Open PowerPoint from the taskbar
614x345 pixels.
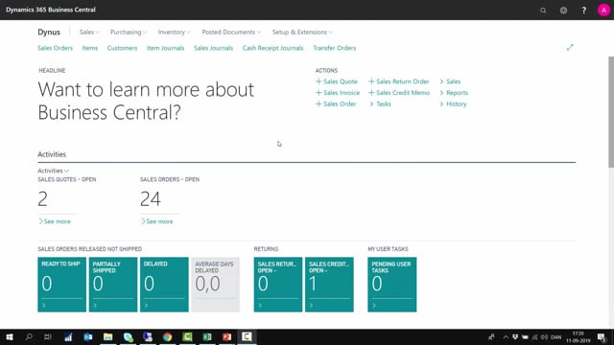tap(226, 336)
